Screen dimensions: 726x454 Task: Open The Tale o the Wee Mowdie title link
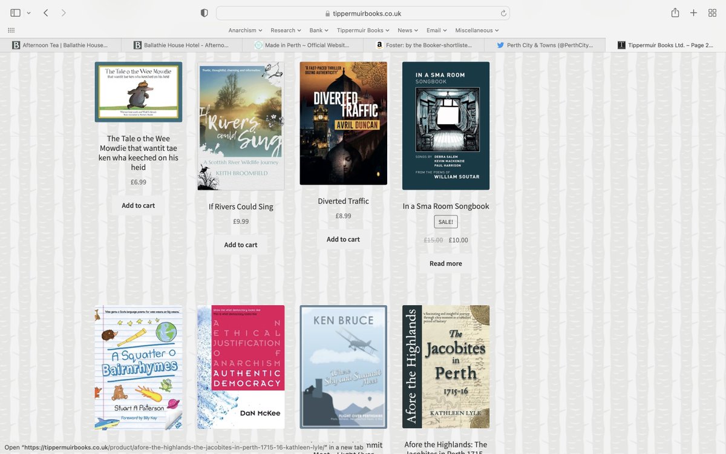point(139,153)
